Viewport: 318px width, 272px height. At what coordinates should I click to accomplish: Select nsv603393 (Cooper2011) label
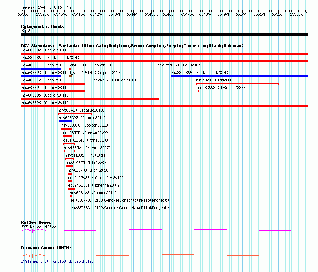45,73
